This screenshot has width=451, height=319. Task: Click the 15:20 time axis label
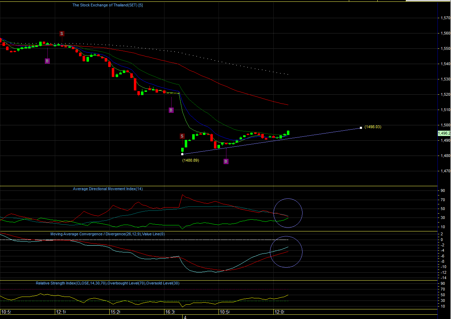pos(115,312)
